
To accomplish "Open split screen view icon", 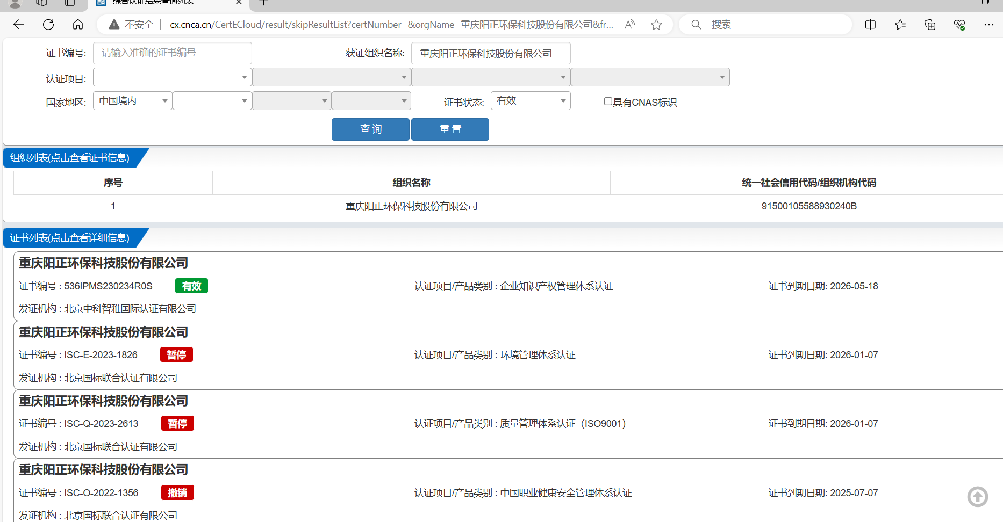I will [871, 25].
